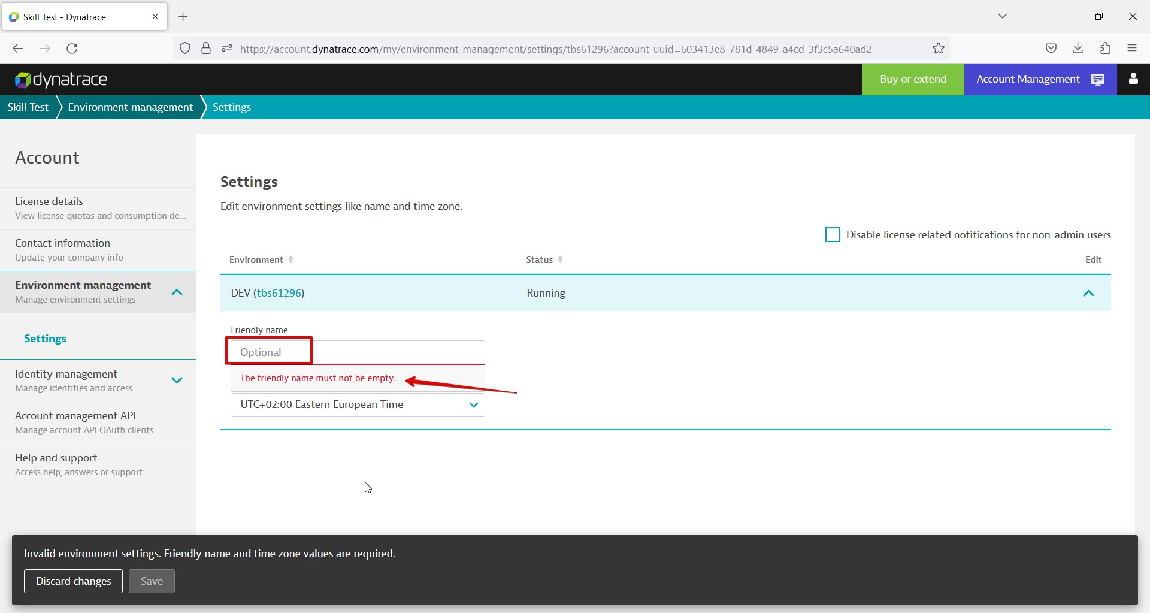Collapse the DEV environment row
1150x613 pixels.
(x=1088, y=293)
